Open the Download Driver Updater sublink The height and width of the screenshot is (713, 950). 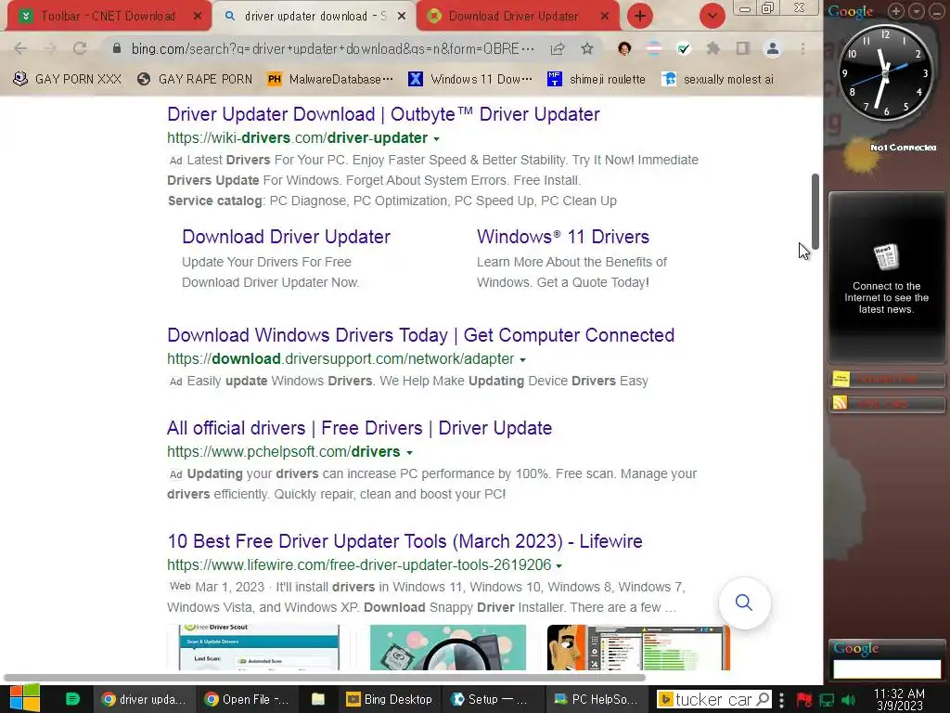pos(286,237)
